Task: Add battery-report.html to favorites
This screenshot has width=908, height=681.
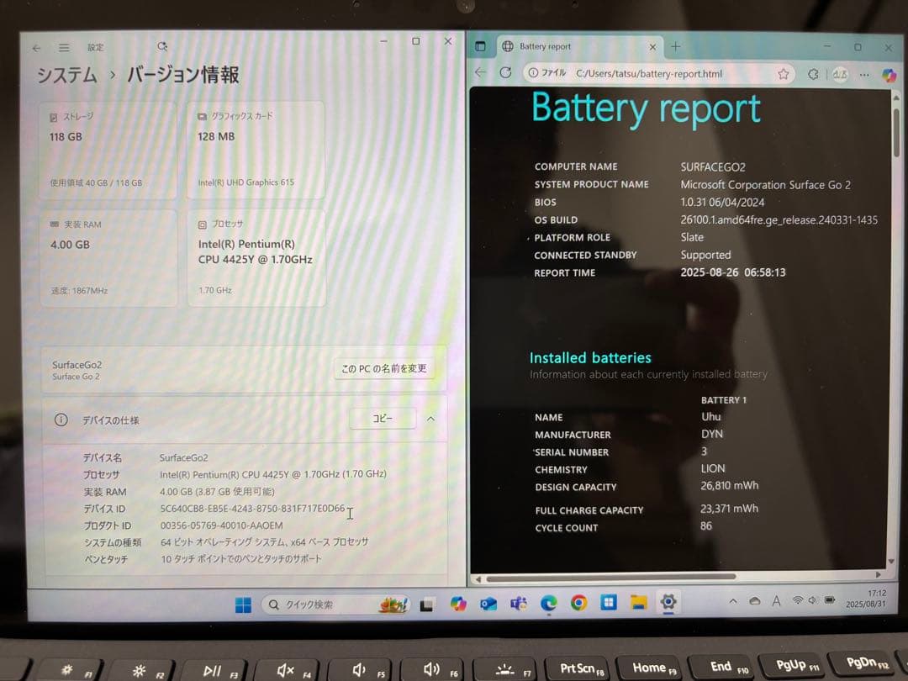Action: click(782, 74)
